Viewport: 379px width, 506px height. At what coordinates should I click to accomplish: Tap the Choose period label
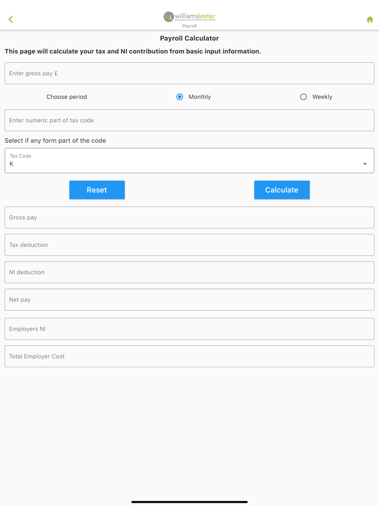coord(67,97)
